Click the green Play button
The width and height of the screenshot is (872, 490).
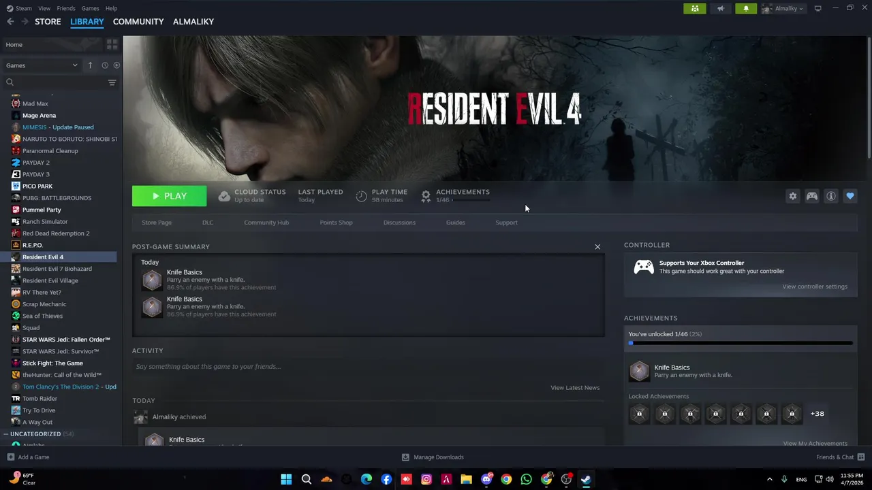coord(169,196)
